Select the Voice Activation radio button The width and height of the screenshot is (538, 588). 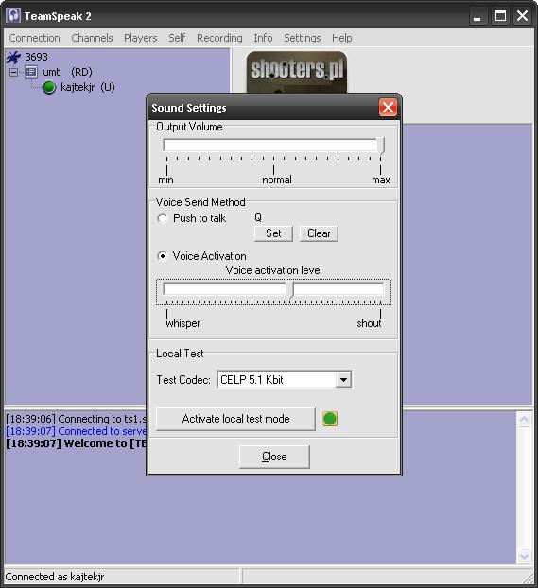point(163,256)
